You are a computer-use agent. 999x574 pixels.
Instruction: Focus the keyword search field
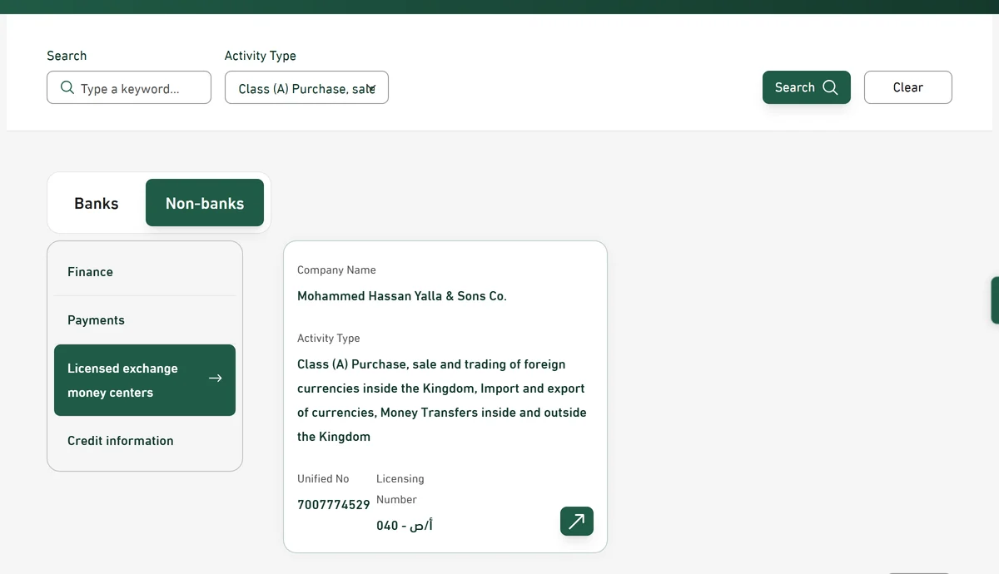[x=129, y=87]
